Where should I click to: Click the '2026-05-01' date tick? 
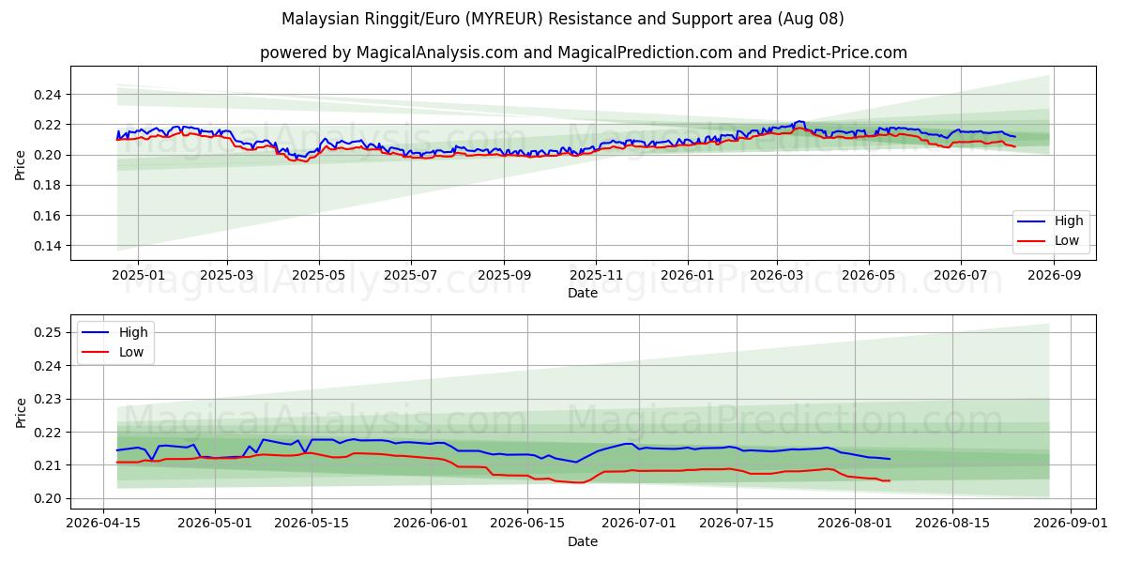pyautogui.click(x=216, y=524)
